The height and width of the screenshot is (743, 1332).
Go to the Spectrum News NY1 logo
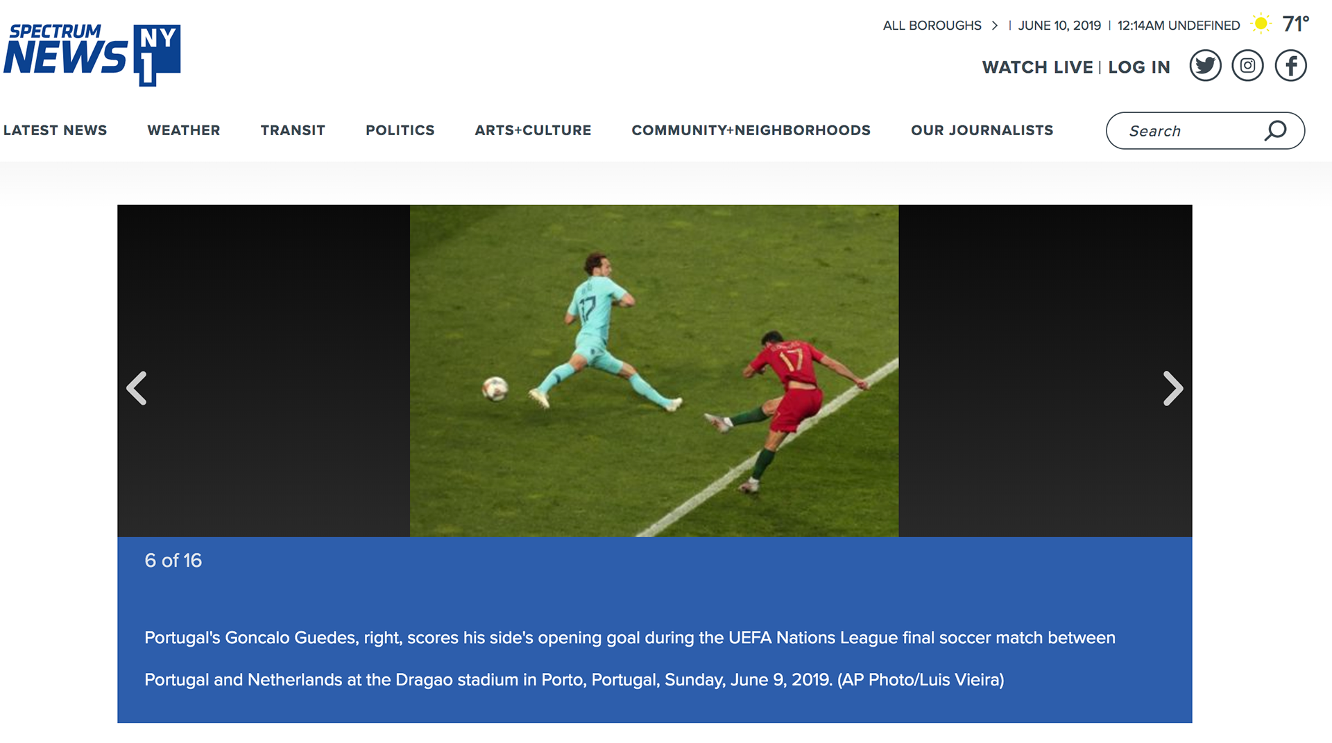pyautogui.click(x=92, y=55)
